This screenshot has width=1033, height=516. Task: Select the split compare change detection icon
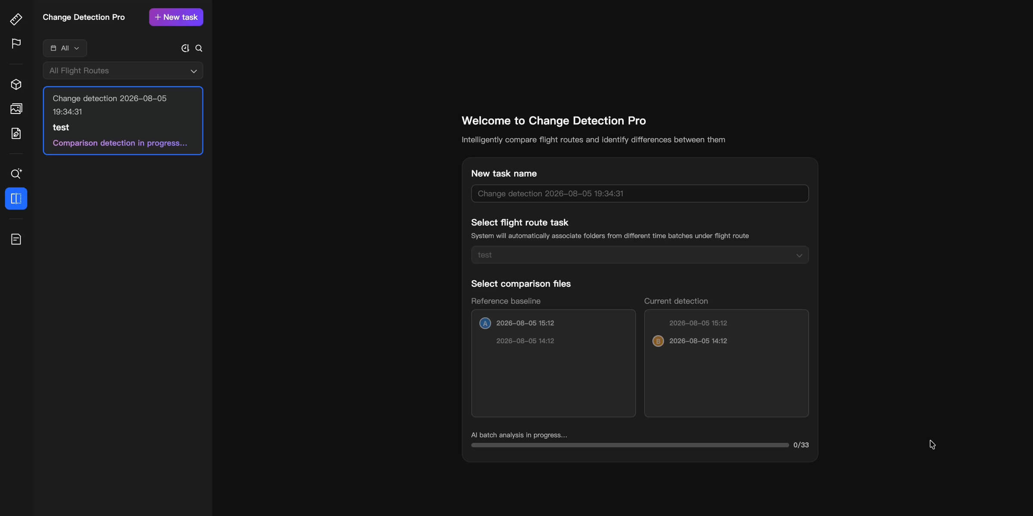click(x=16, y=198)
